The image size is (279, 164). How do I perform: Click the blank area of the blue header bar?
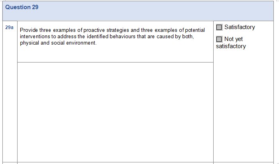159,11
